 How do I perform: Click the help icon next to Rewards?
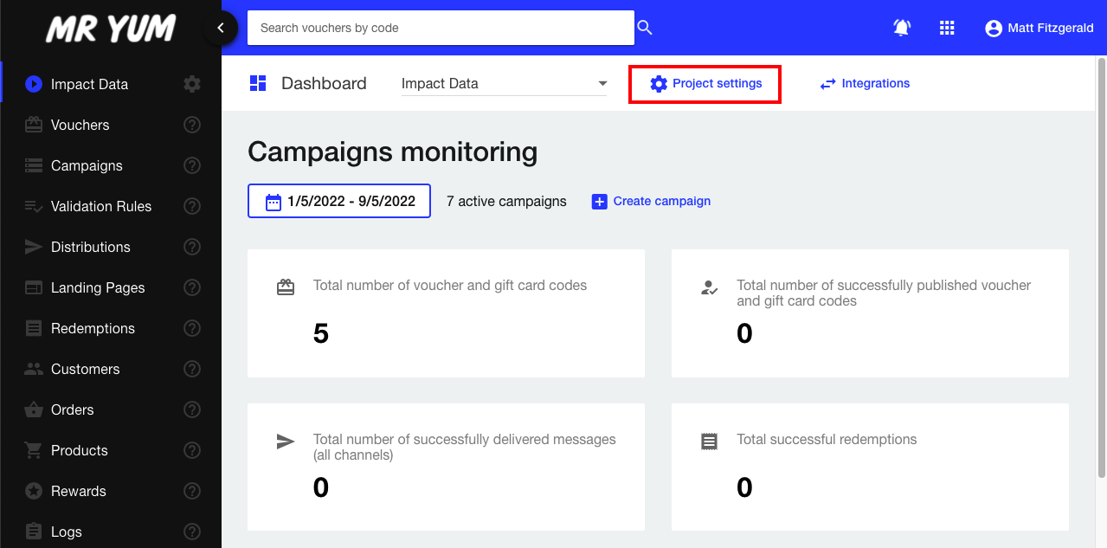pos(192,491)
